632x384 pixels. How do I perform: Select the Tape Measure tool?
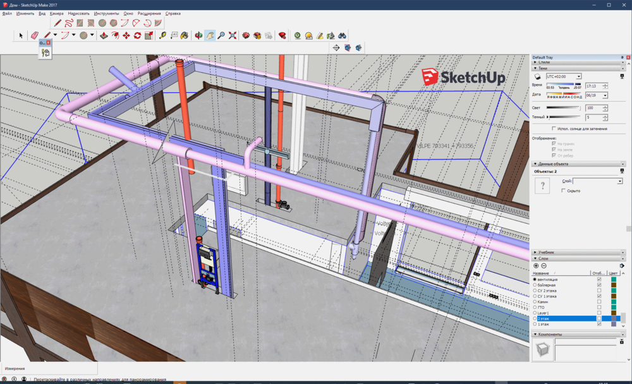(x=162, y=35)
